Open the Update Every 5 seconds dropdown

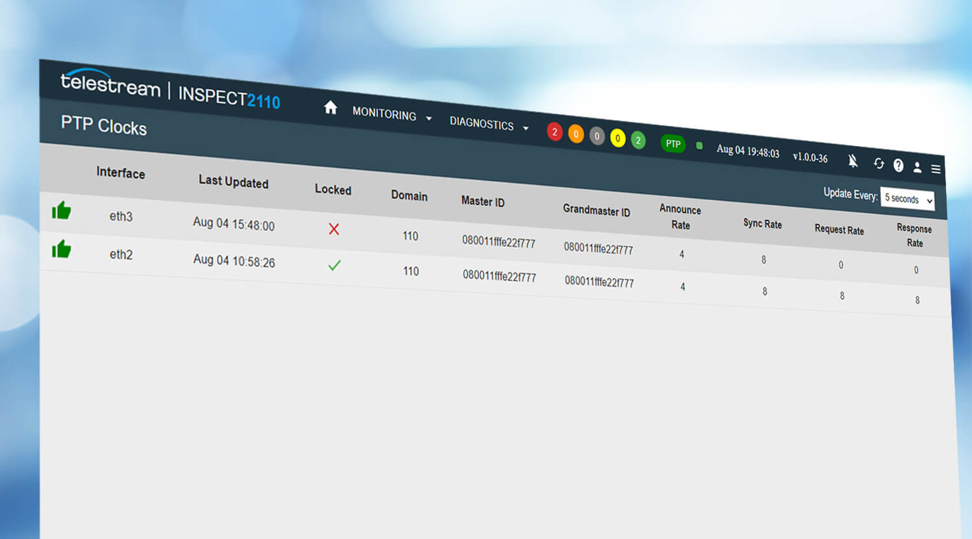coord(908,199)
